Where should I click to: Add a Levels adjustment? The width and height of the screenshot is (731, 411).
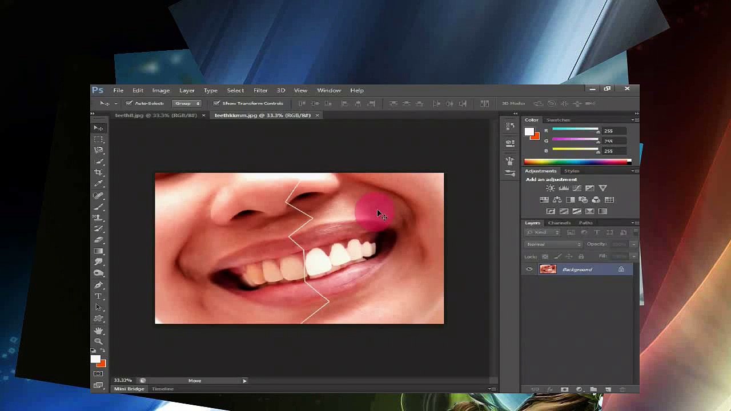564,188
